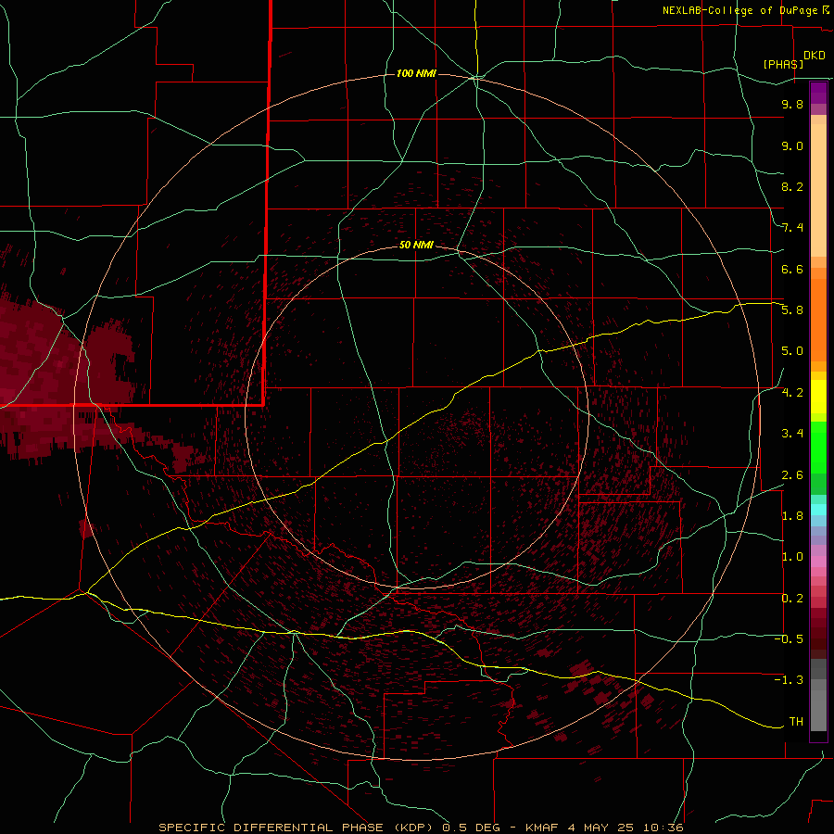Click the 6.6 scale value
The image size is (834, 834).
point(792,269)
